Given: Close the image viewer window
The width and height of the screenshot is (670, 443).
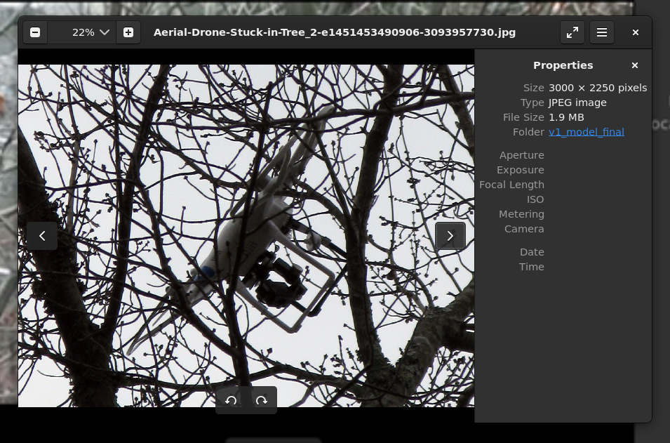Looking at the screenshot, I should point(636,32).
